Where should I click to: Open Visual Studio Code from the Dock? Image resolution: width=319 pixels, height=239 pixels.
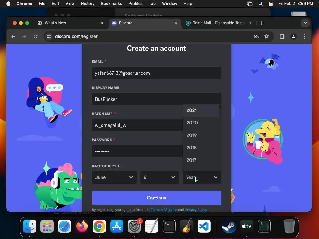pos(204,226)
